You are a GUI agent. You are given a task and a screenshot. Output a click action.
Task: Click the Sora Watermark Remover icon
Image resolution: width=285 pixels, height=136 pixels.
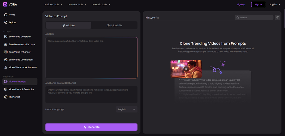point(6,44)
